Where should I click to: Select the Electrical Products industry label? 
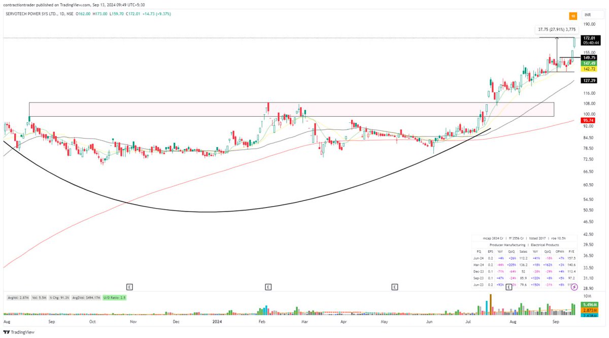(545, 245)
